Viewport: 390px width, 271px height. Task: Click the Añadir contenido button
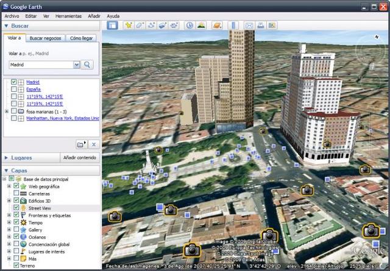point(80,158)
